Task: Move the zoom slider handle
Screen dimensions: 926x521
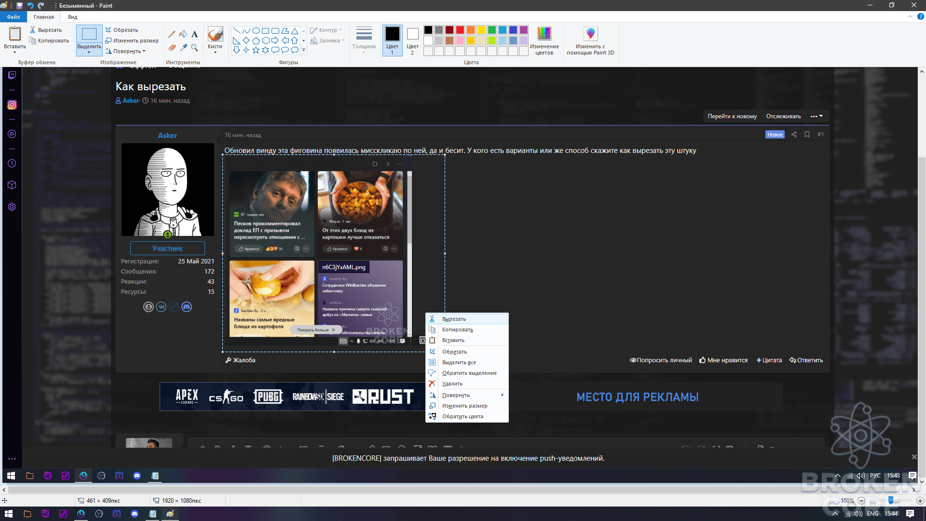Action: (x=891, y=501)
